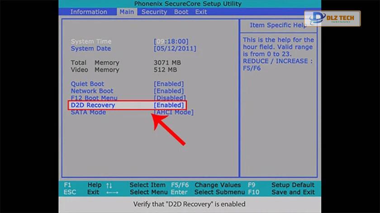Select the Network Boot setting label
Image resolution: width=380 pixels, height=213 pixels.
pos(92,91)
